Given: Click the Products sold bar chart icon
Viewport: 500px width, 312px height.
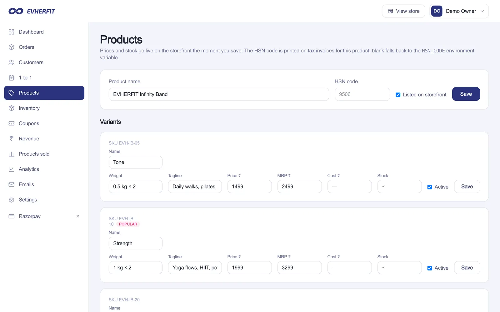Looking at the screenshot, I should click(12, 154).
